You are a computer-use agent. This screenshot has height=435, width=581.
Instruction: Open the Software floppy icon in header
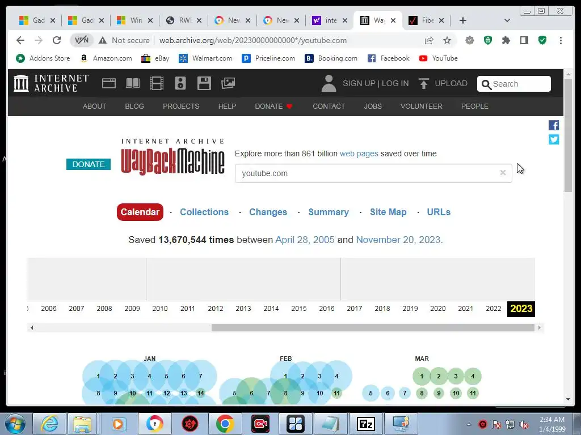[x=204, y=83]
